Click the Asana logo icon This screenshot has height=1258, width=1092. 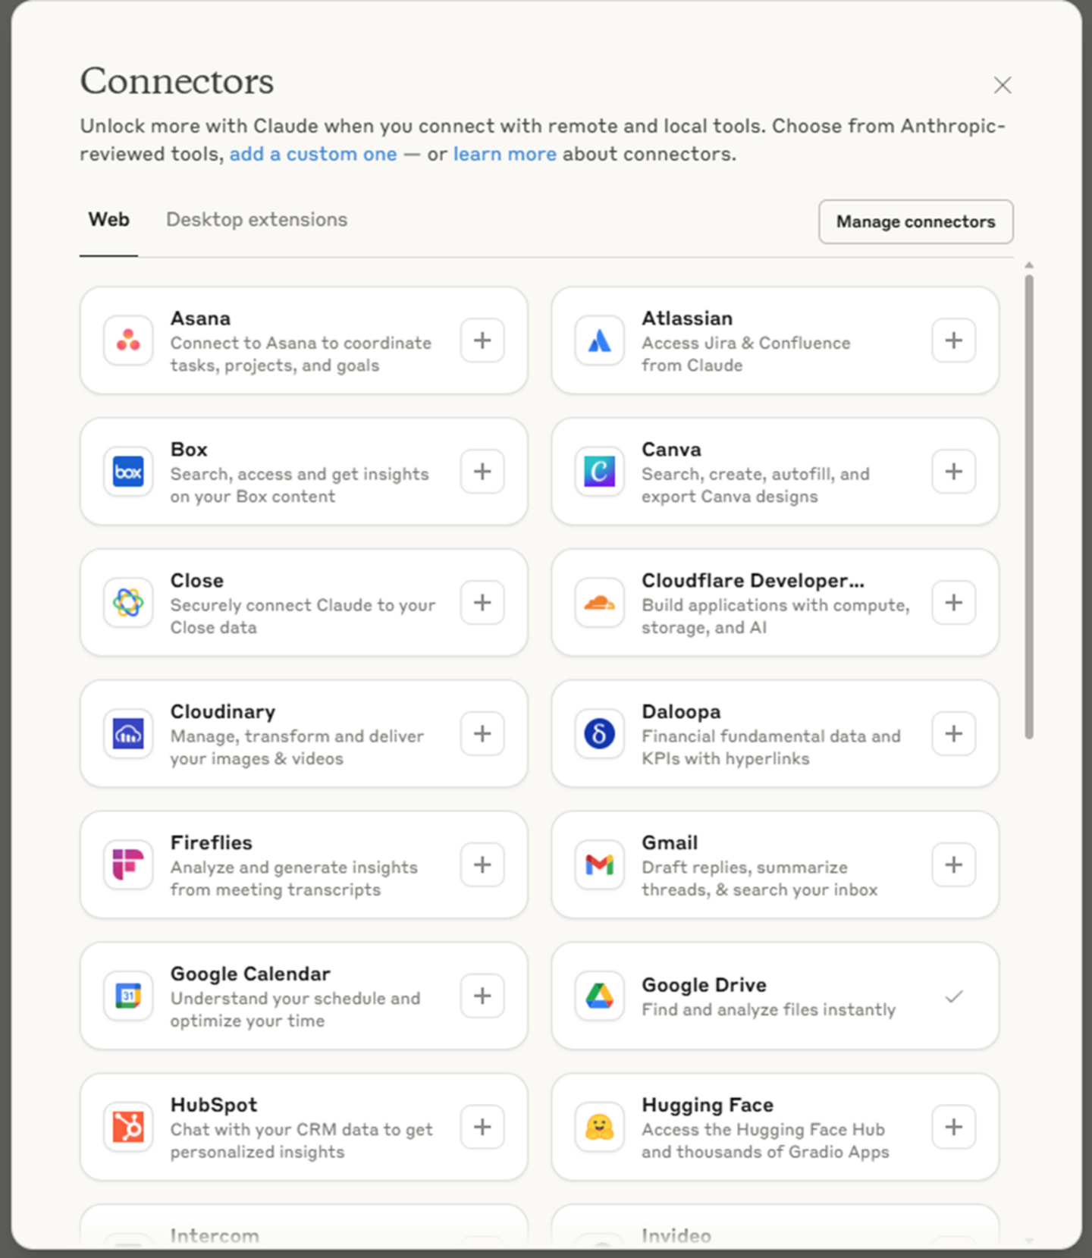point(128,340)
